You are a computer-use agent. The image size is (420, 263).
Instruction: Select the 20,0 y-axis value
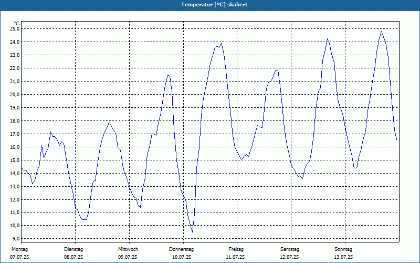(15, 95)
